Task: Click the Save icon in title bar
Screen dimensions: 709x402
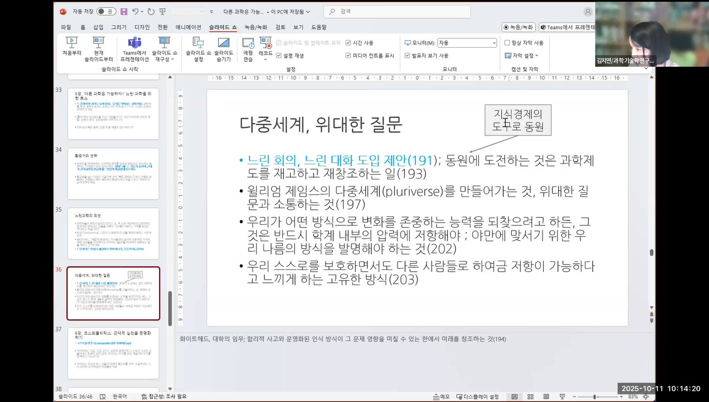Action: (124, 11)
